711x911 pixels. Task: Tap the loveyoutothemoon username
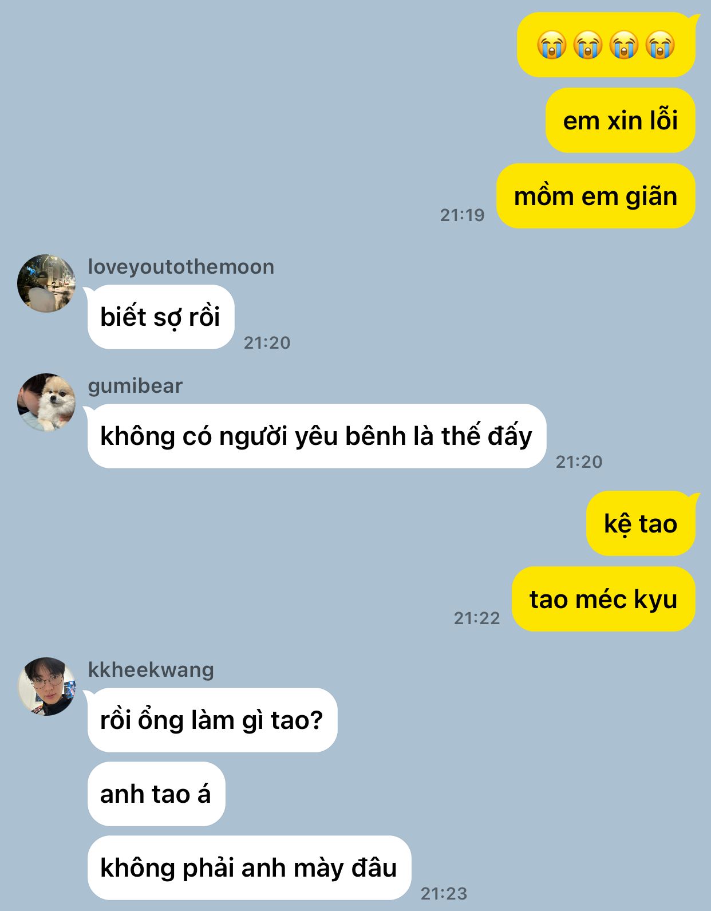point(181,267)
